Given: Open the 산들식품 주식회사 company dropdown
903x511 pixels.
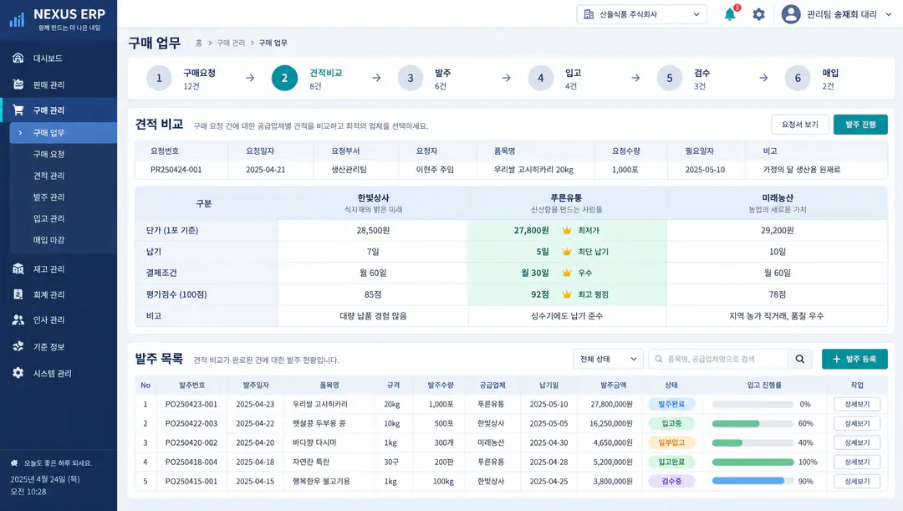Looking at the screenshot, I should point(641,14).
